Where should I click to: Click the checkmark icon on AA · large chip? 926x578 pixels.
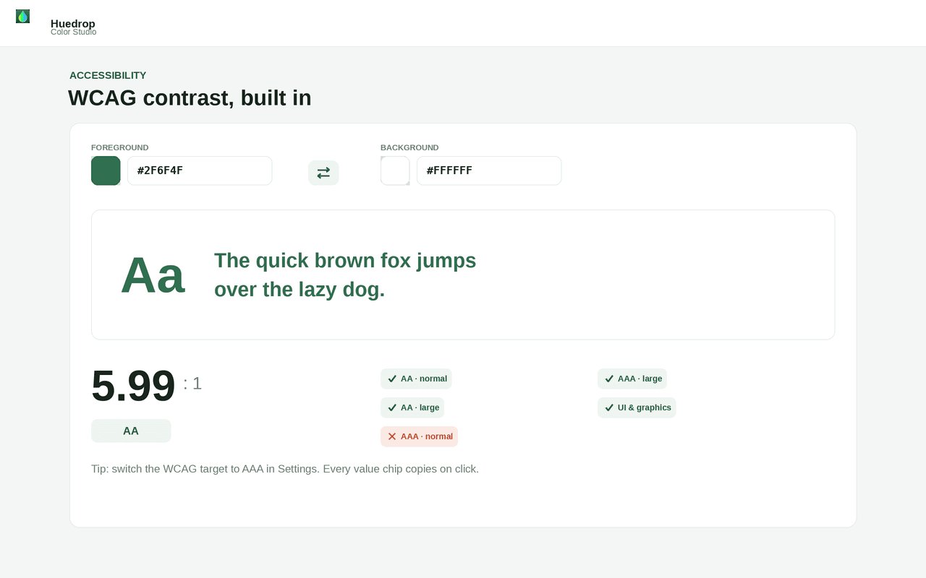(392, 407)
